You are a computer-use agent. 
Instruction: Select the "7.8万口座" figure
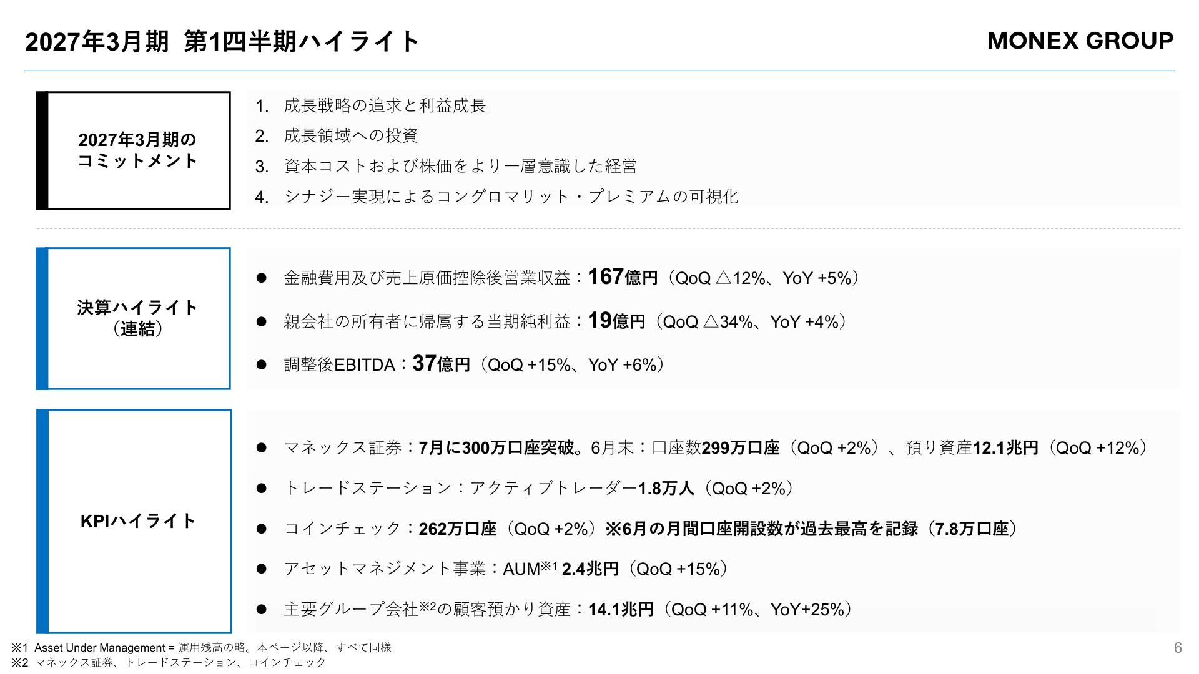[x=972, y=529]
